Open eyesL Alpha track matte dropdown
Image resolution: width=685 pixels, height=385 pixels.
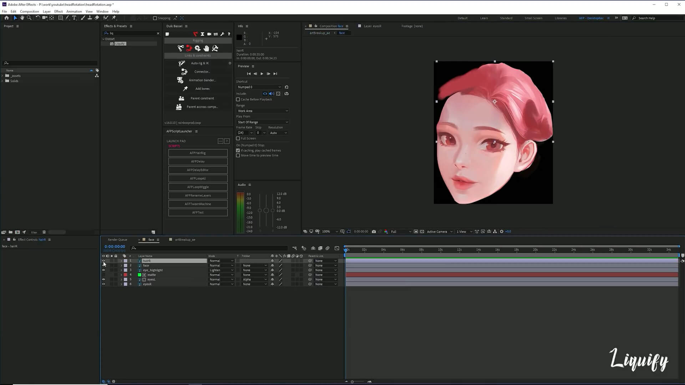pyautogui.click(x=255, y=279)
